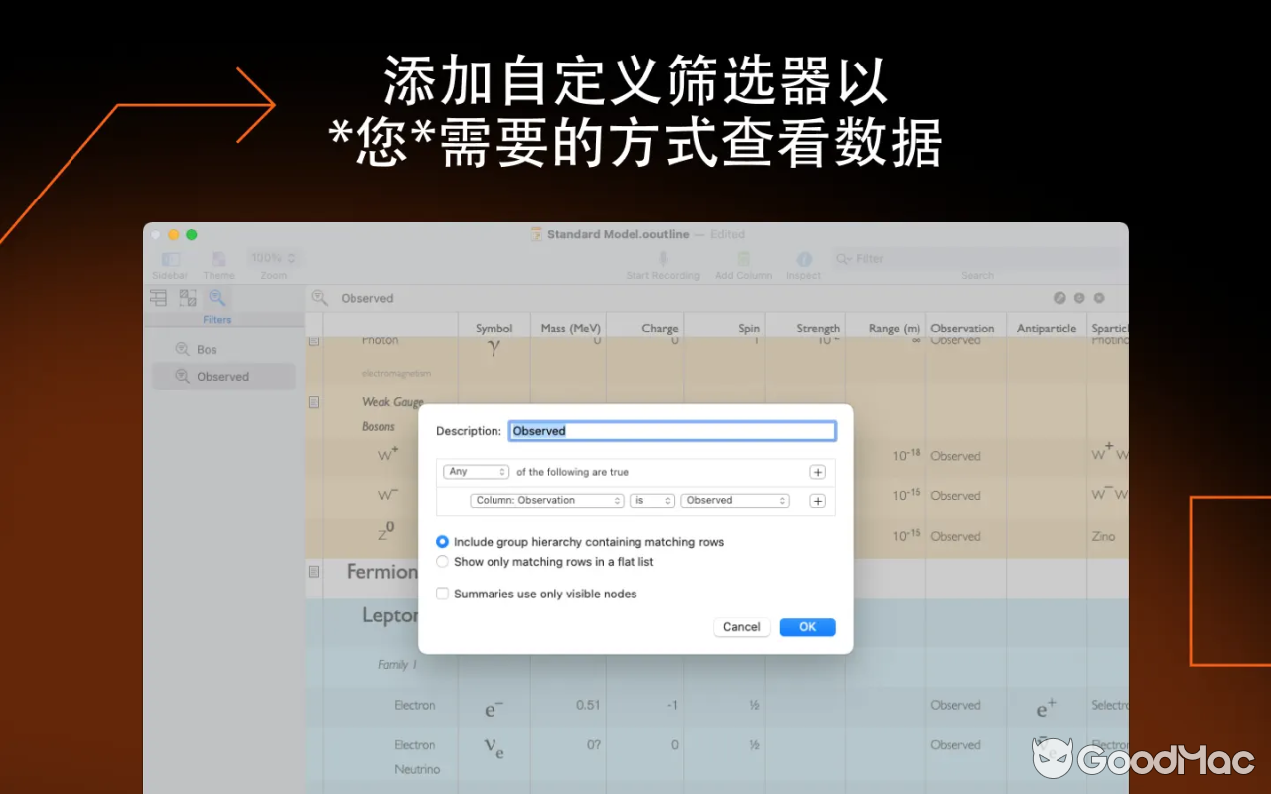Viewport: 1271px width, 794px height.
Task: Open the Column: Observation dropdown
Action: coord(546,500)
